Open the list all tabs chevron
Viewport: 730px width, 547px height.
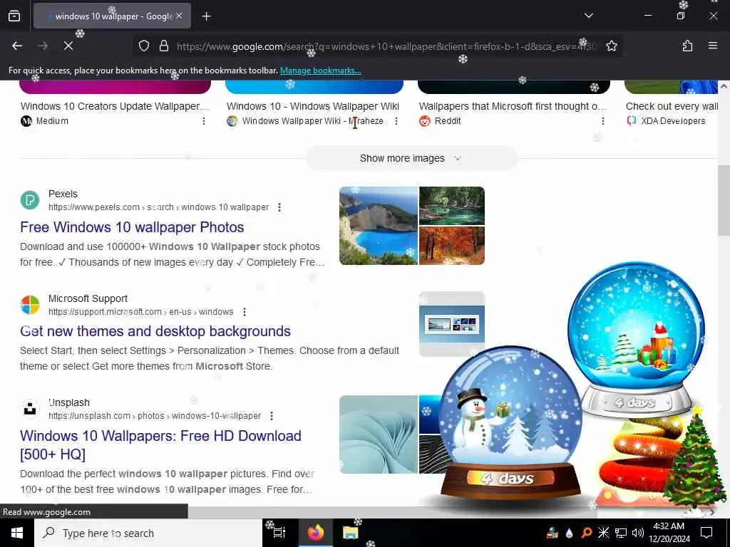pyautogui.click(x=588, y=16)
